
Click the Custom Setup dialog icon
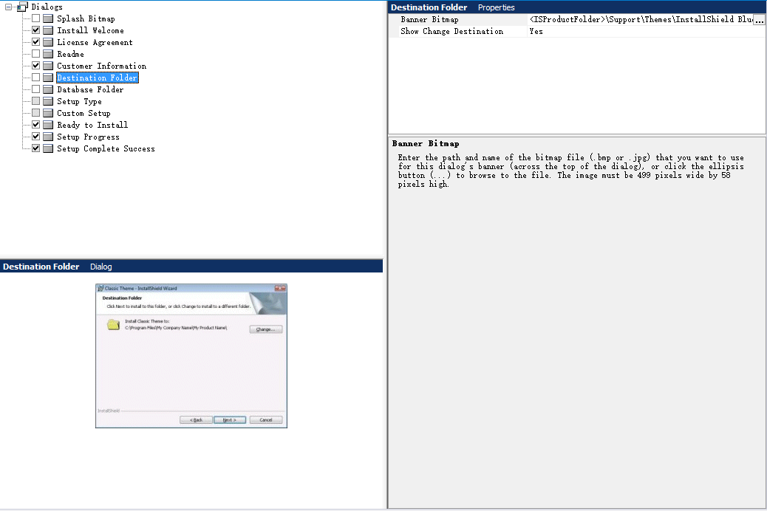point(47,112)
